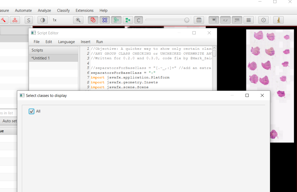Toggle show connections with the C button
Image resolution: width=297 pixels, height=192 pixels.
138,20
